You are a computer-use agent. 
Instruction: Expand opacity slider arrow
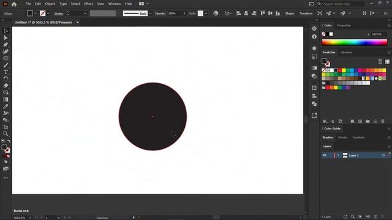[184, 13]
